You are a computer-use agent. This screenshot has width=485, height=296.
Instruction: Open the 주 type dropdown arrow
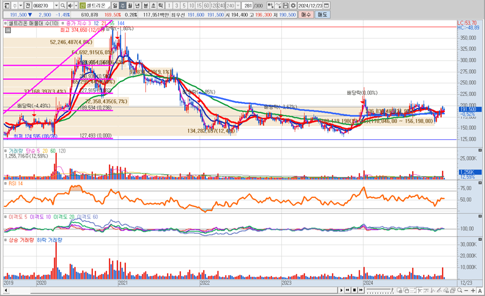[x=21, y=5]
